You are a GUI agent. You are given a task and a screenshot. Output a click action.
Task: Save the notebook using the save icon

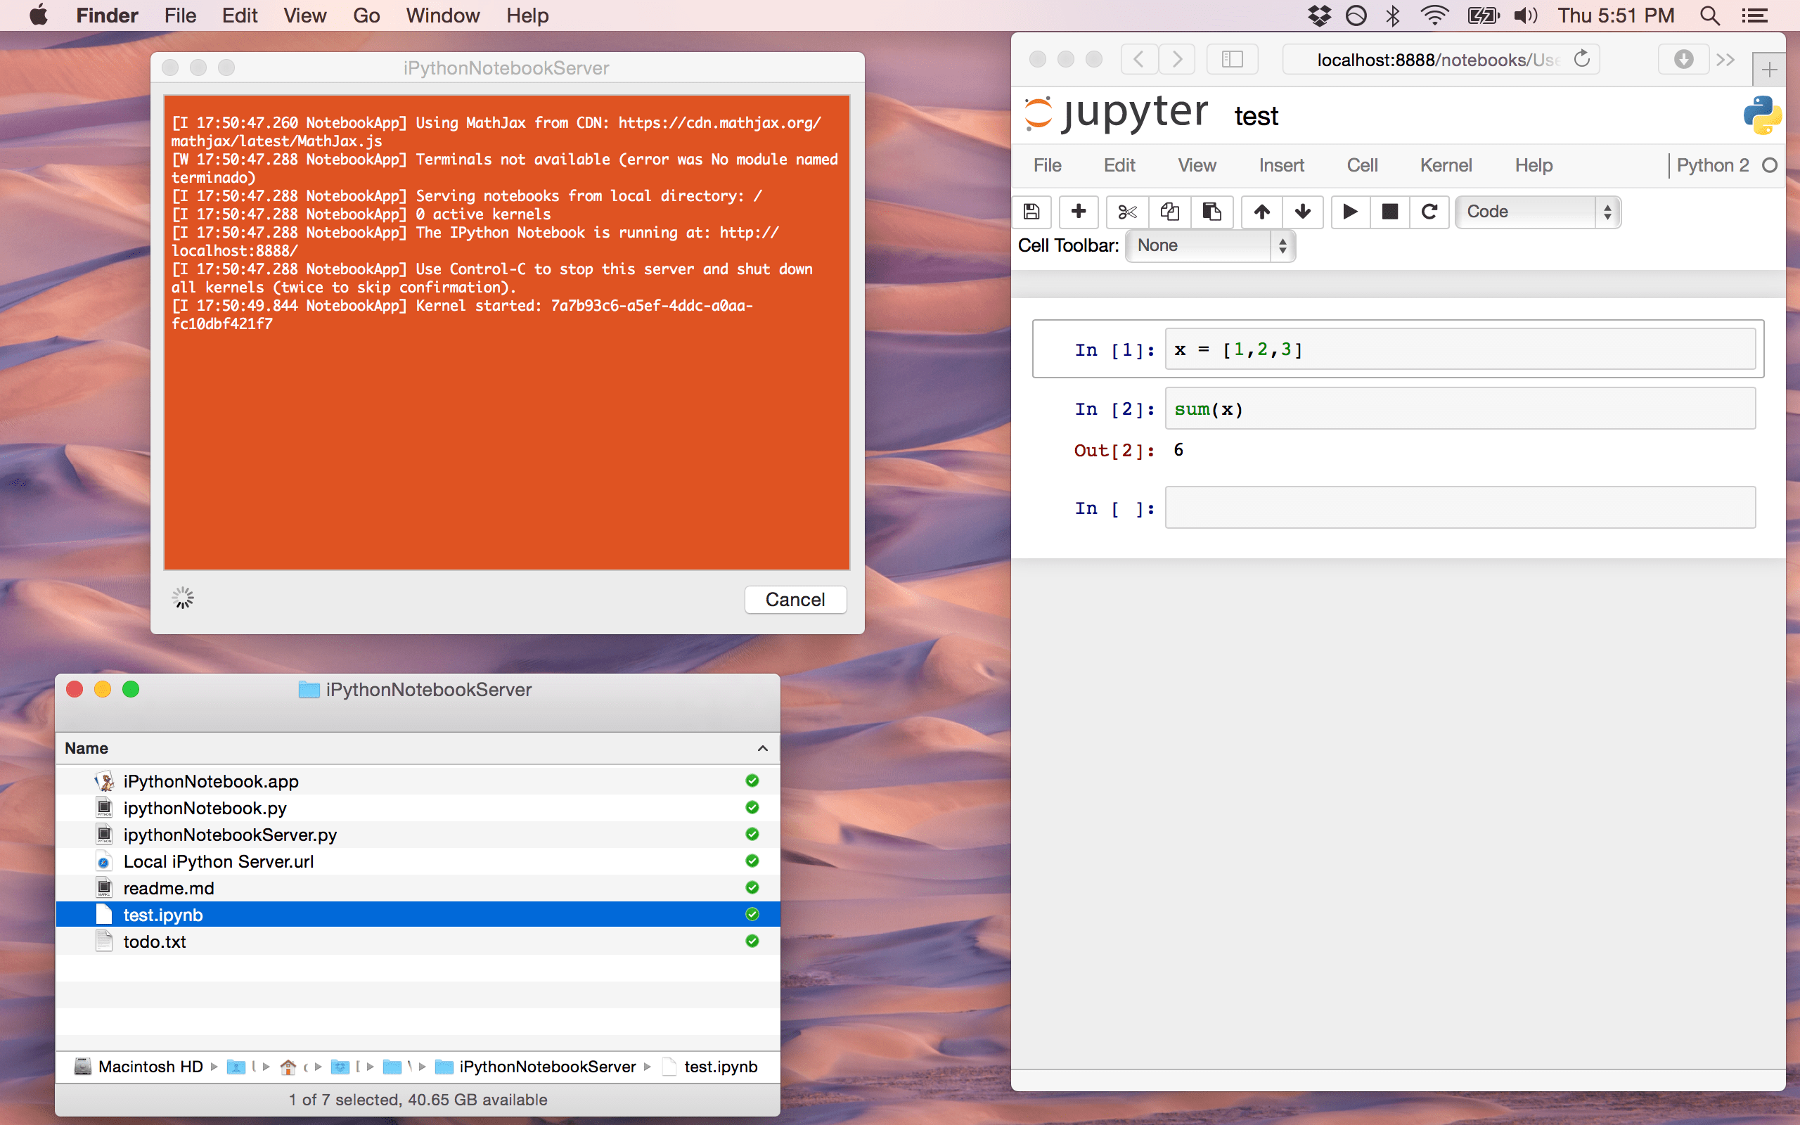(x=1031, y=212)
